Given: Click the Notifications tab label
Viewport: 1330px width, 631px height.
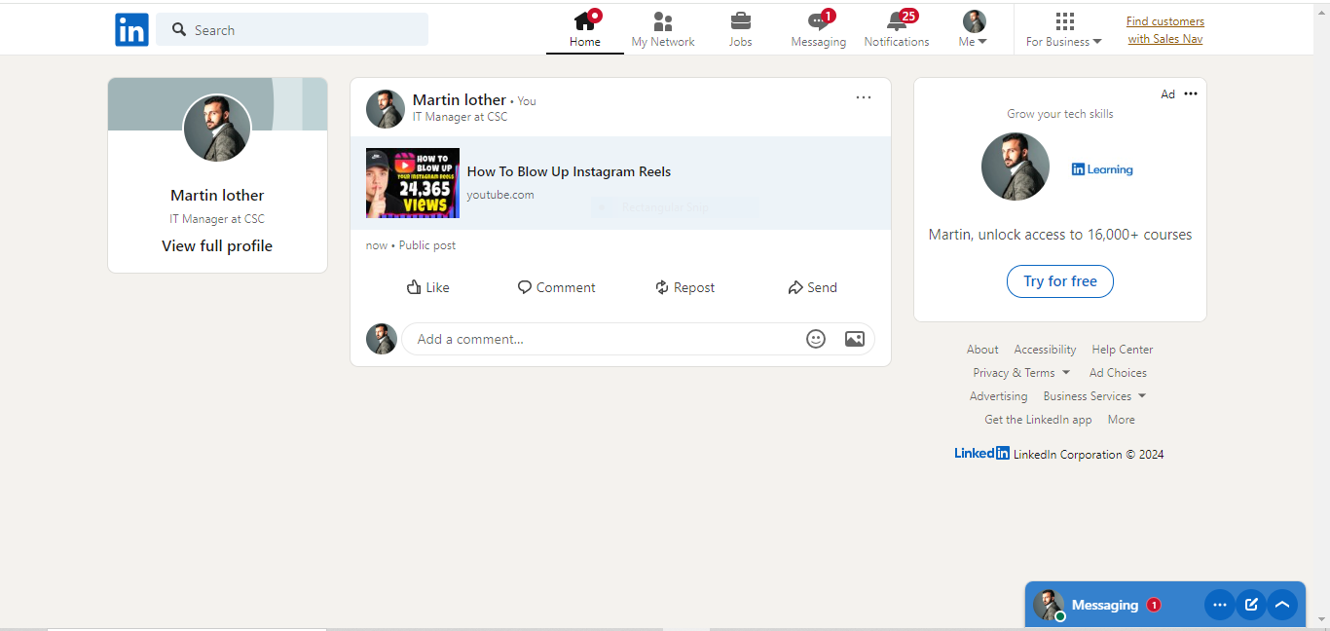Looking at the screenshot, I should [897, 42].
